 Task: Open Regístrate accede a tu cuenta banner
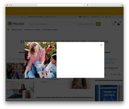pos(20,90)
